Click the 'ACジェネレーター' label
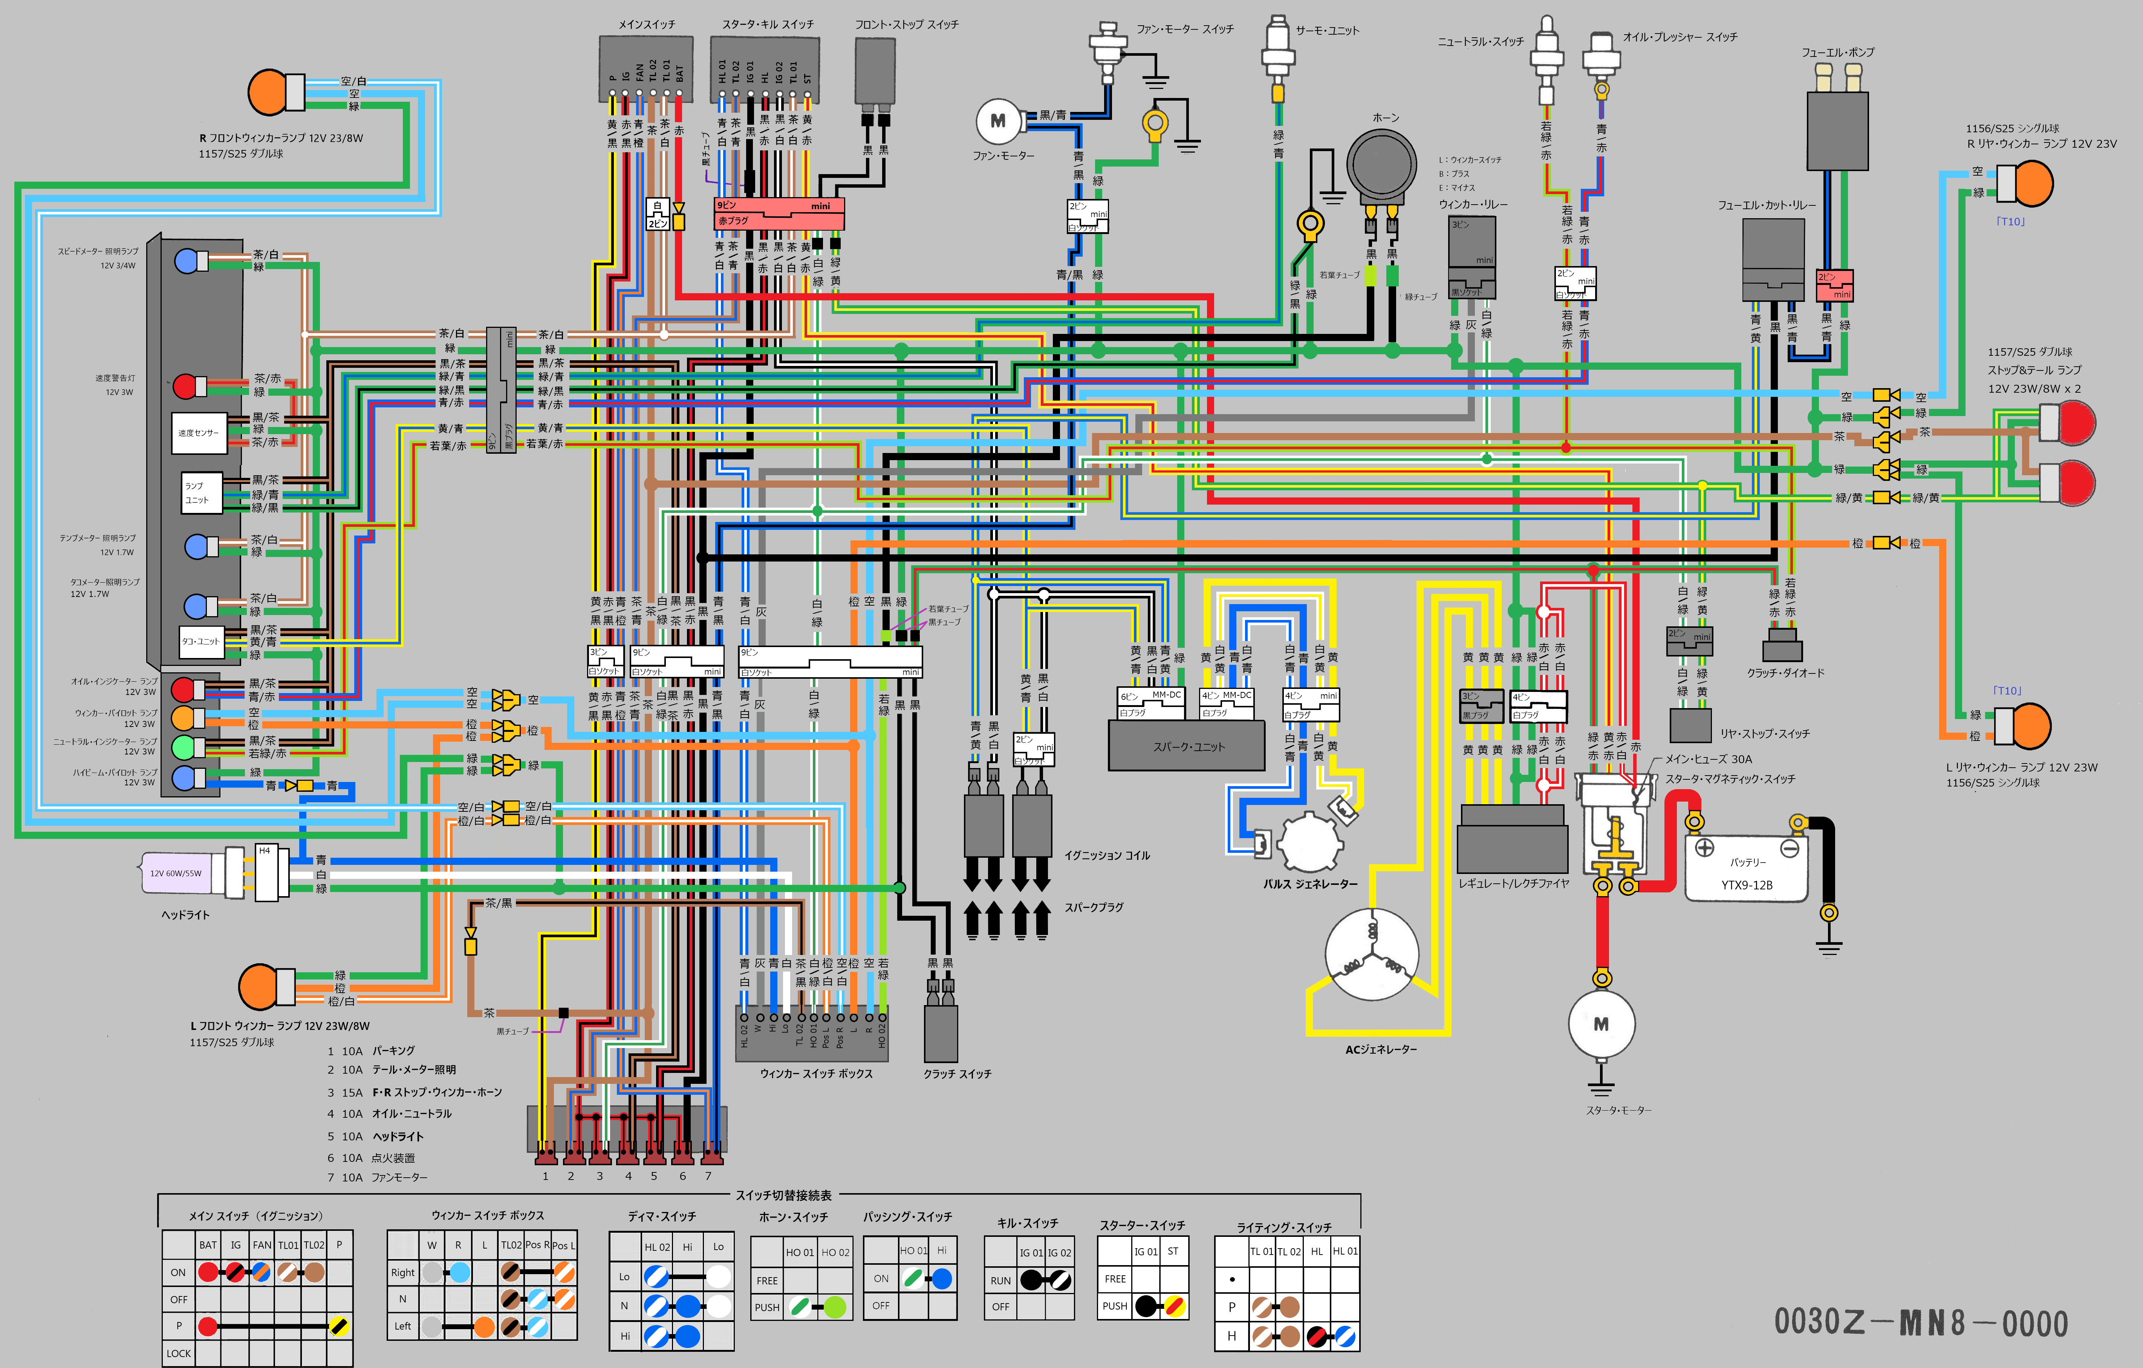 tap(1381, 1049)
